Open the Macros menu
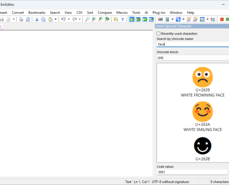229x185 pixels. click(x=122, y=12)
